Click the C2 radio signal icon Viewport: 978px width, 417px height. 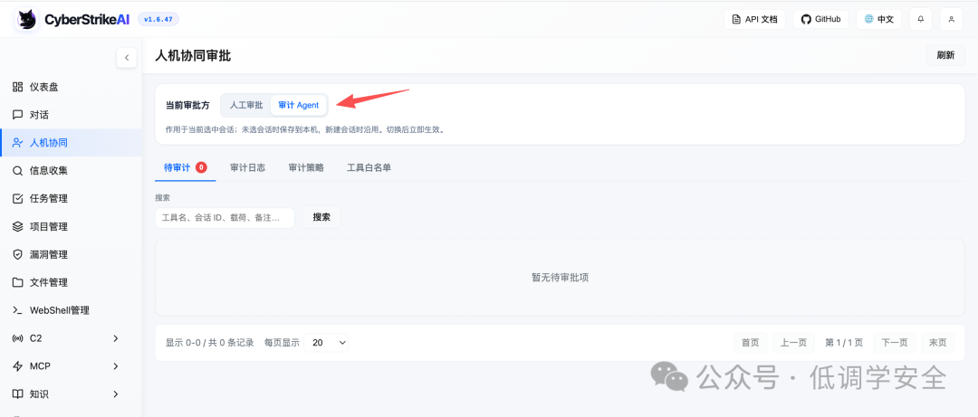tap(17, 338)
